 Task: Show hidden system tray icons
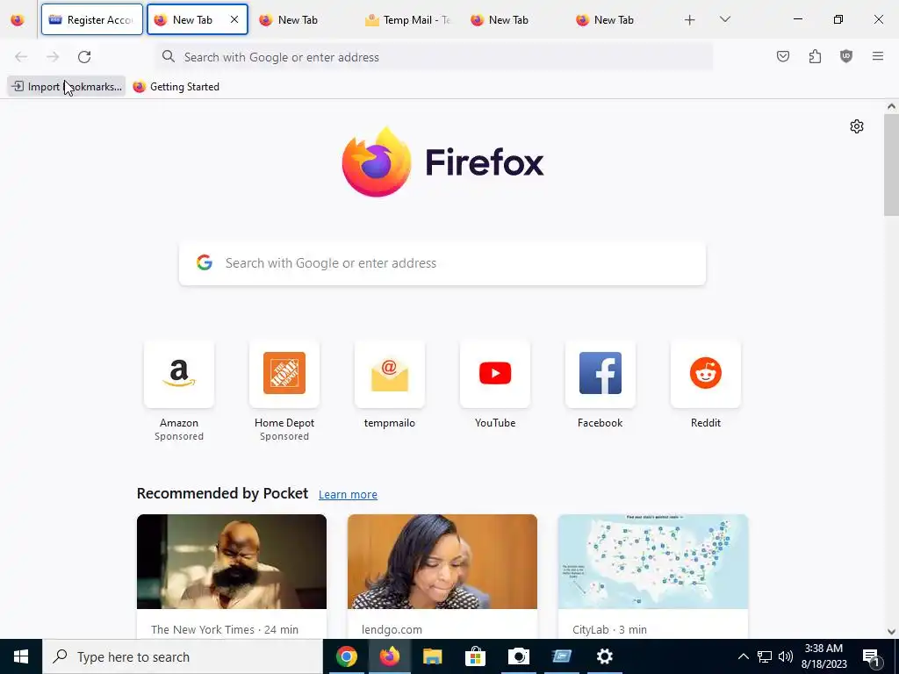point(743,656)
